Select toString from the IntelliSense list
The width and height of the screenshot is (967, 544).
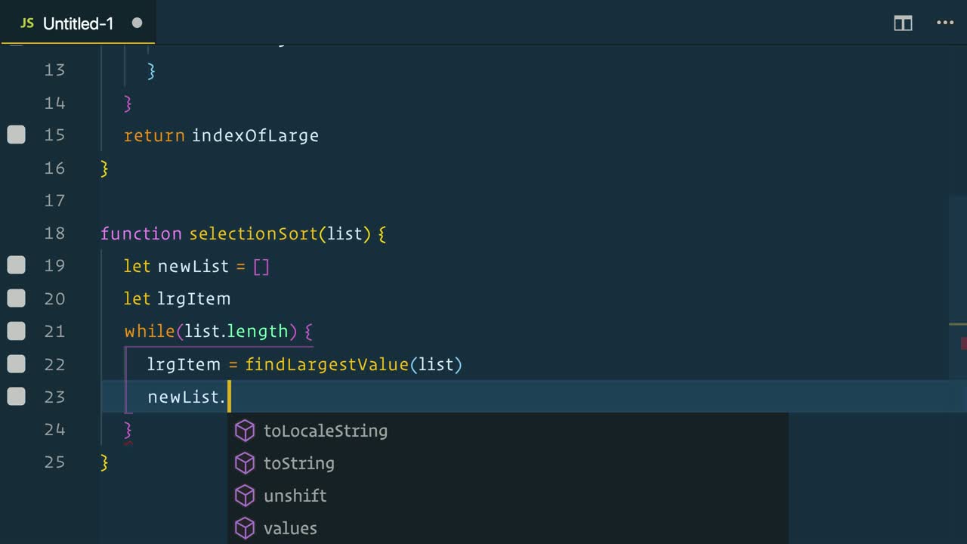[298, 463]
